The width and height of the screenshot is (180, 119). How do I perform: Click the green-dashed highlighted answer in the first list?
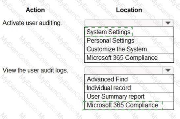point(109,32)
